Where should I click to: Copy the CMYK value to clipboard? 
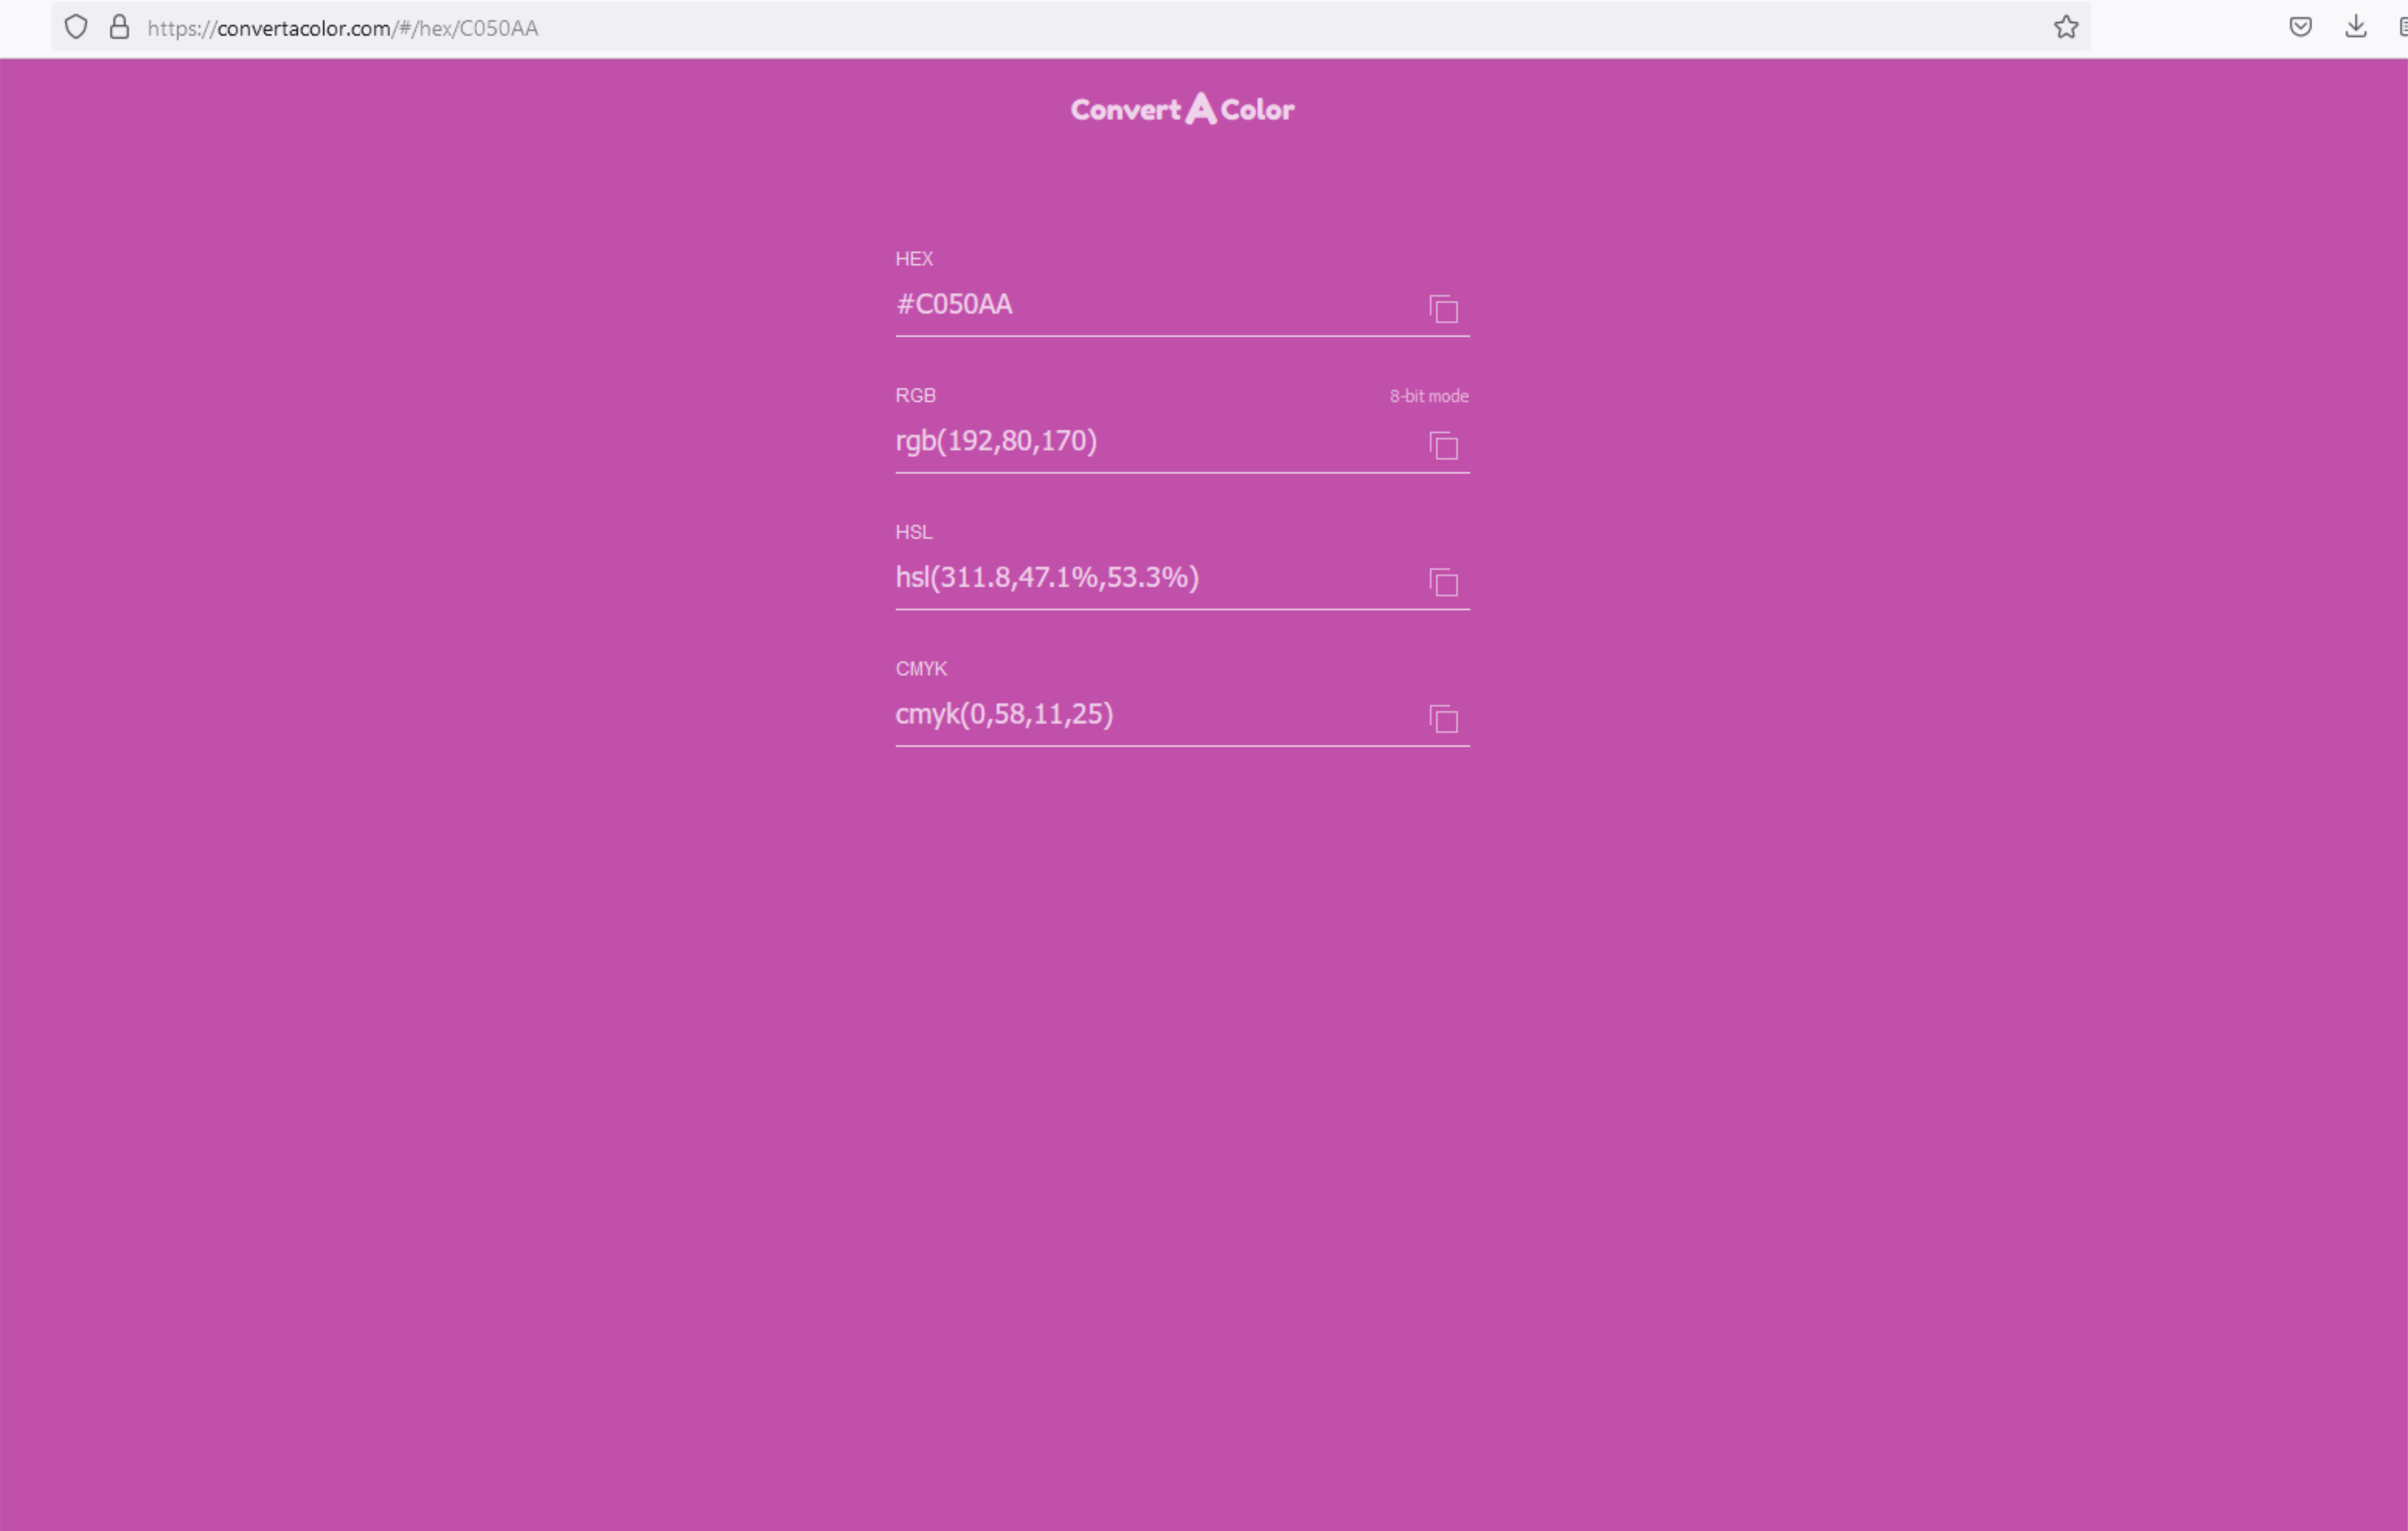point(1443,719)
